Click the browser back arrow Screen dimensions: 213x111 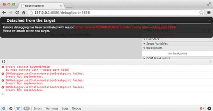coord(4,13)
